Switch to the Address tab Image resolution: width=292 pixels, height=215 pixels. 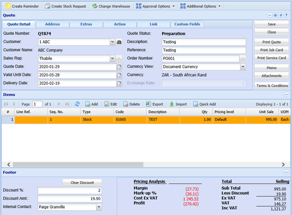click(52, 24)
